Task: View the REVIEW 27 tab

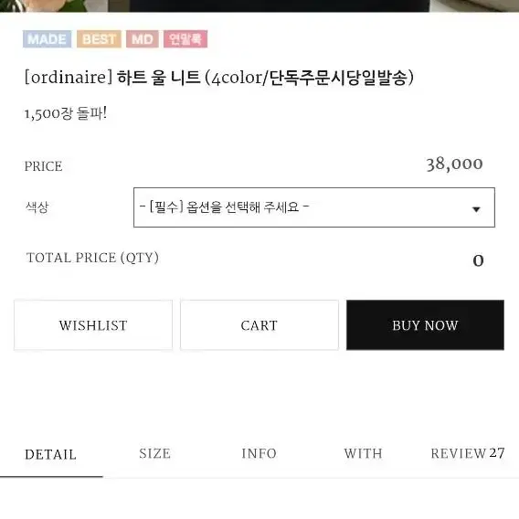Action: (x=467, y=453)
